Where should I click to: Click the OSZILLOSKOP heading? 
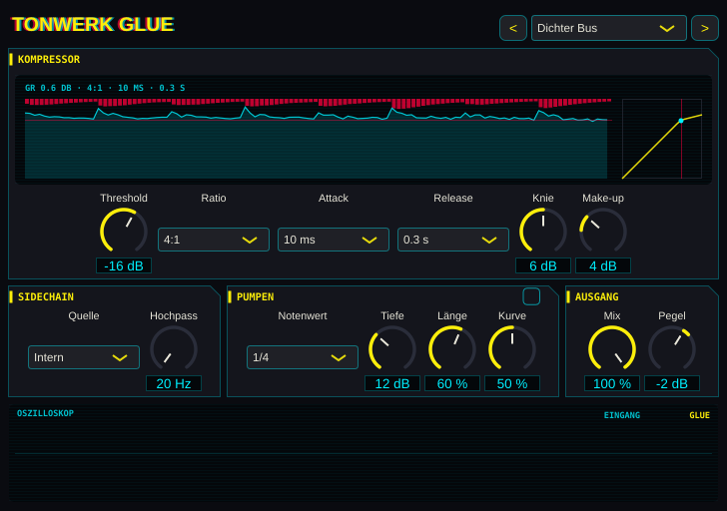pyautogui.click(x=46, y=413)
